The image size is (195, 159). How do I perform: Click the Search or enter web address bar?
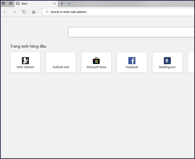coord(118,12)
